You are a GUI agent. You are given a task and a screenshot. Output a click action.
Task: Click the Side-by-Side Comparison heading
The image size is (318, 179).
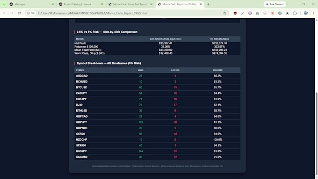pyautogui.click(x=107, y=32)
